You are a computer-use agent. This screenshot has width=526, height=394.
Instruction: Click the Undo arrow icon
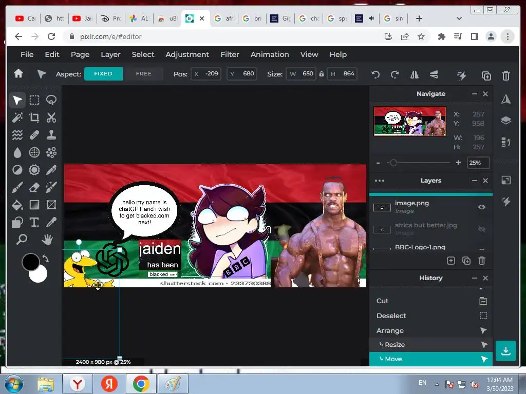pyautogui.click(x=375, y=75)
